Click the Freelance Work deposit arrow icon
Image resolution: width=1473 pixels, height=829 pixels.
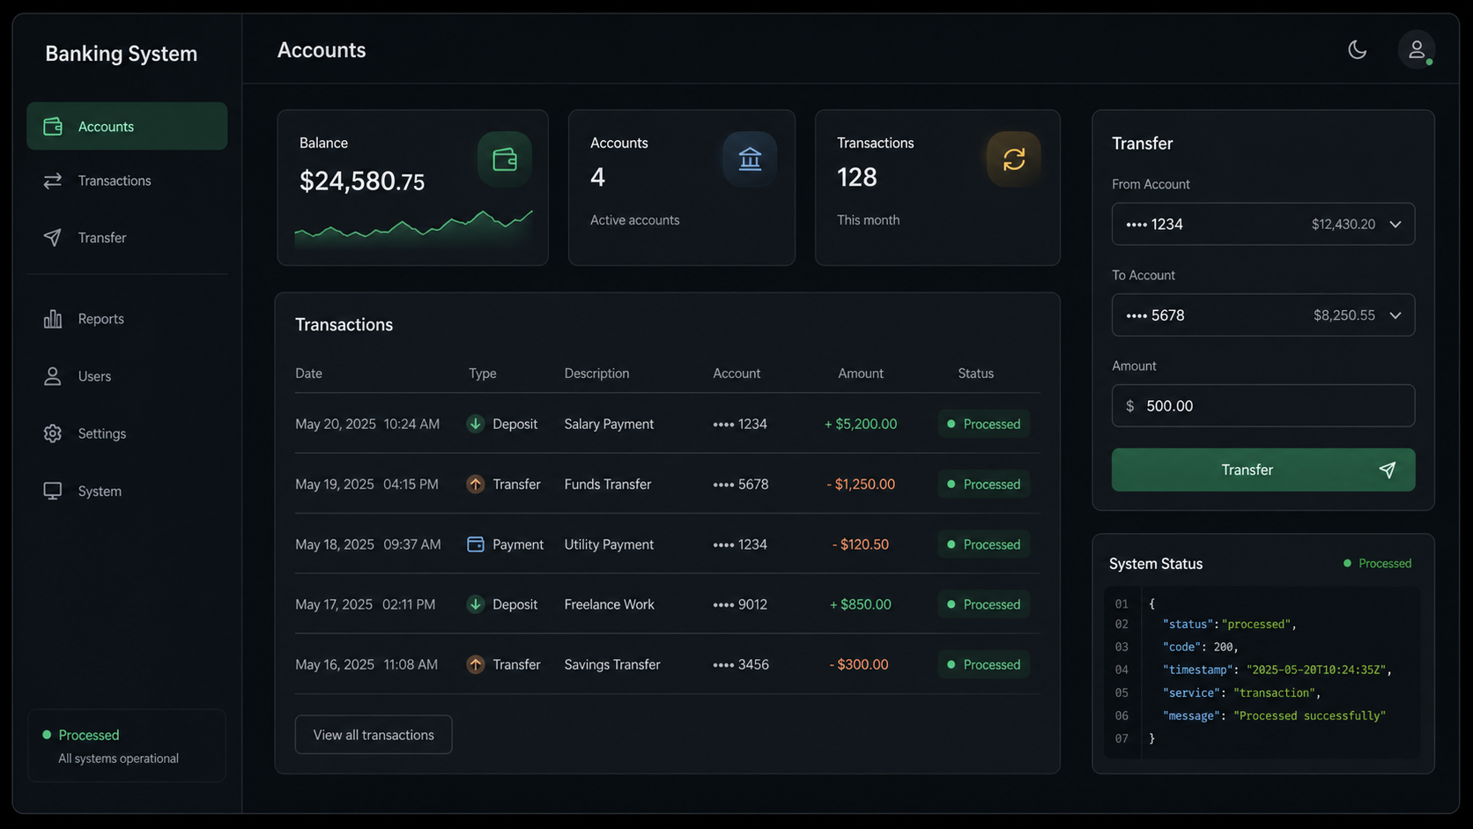[x=476, y=604]
